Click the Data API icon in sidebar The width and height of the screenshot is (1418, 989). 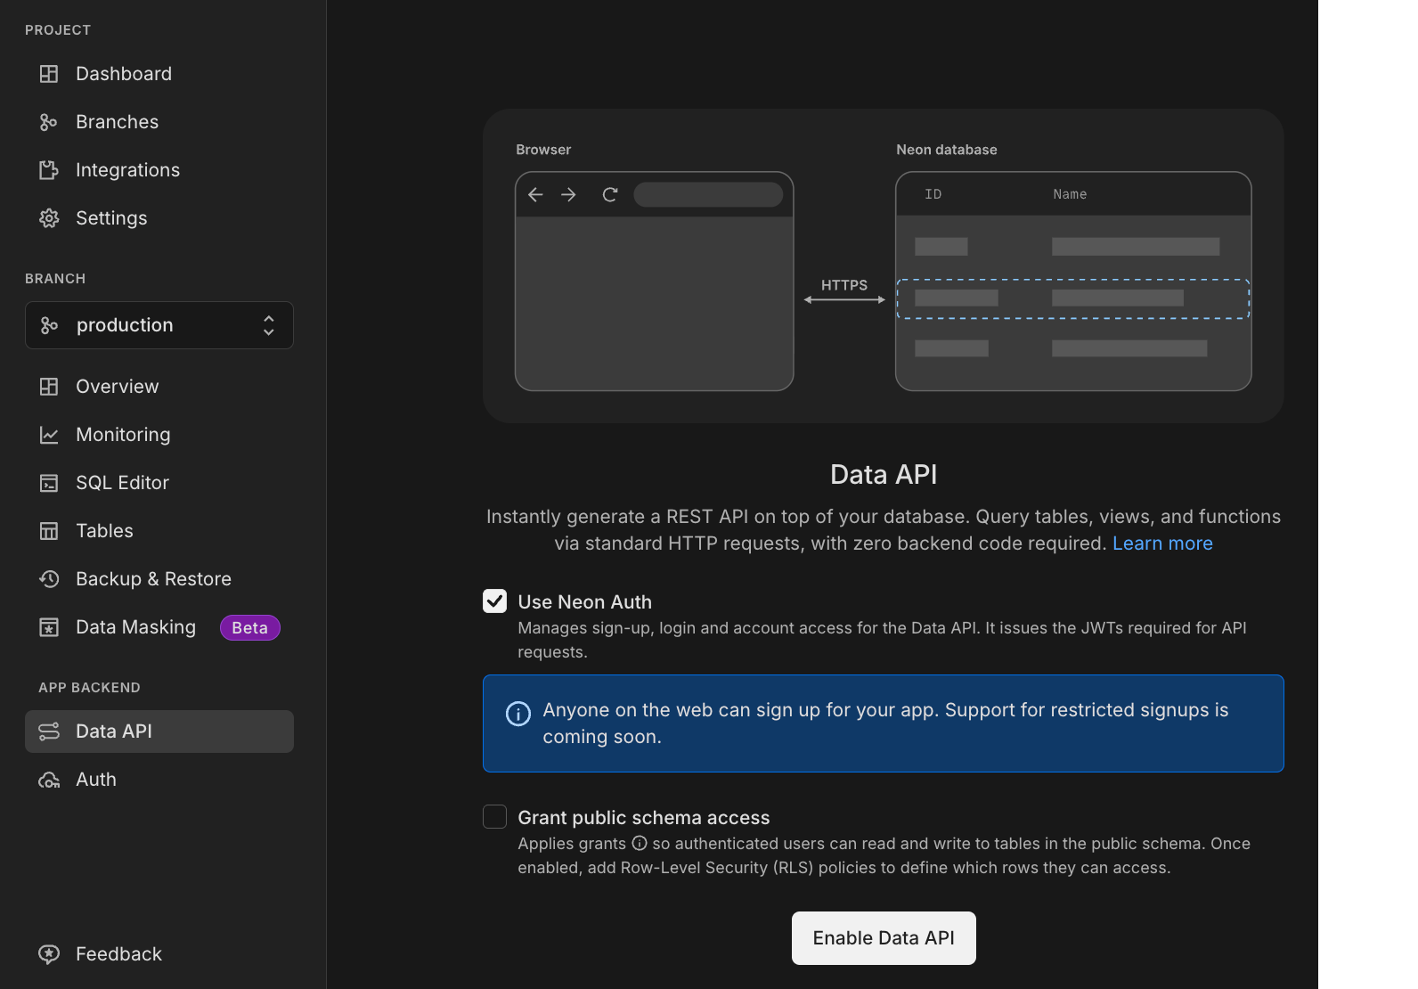tap(49, 732)
